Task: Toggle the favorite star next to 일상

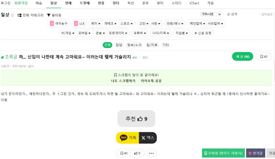Action: point(12,15)
